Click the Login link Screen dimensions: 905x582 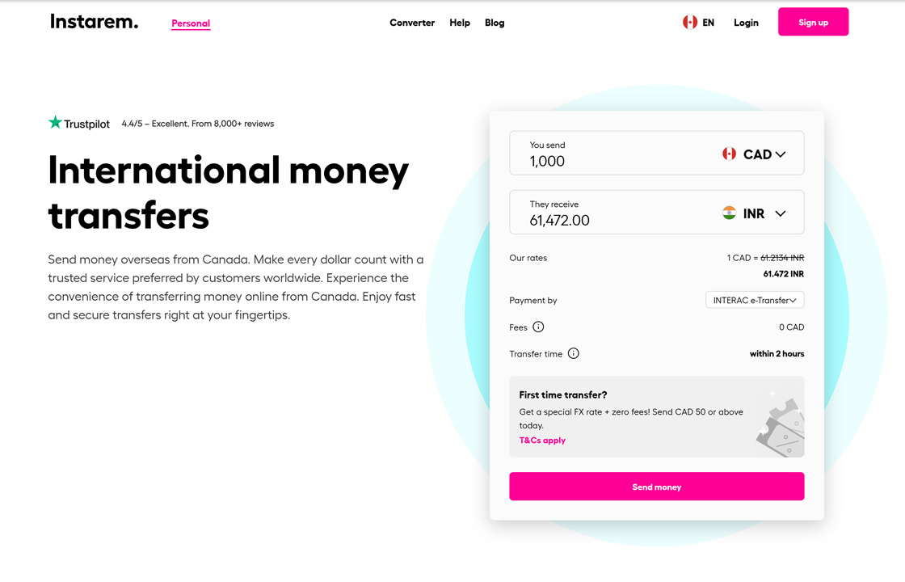pyautogui.click(x=746, y=23)
